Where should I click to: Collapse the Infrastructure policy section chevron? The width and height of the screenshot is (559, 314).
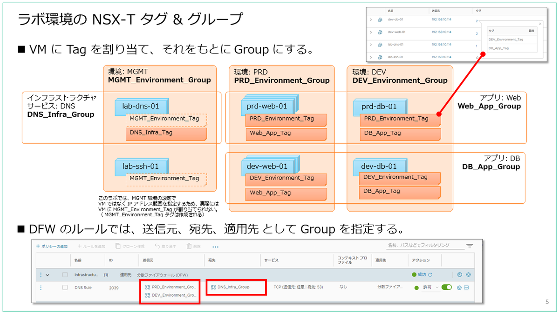tap(48, 275)
